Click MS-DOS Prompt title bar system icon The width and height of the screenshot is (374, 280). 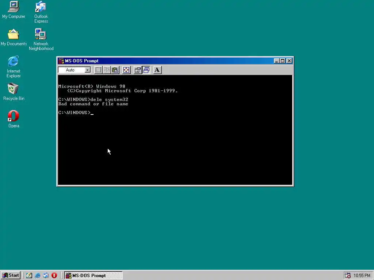[61, 61]
